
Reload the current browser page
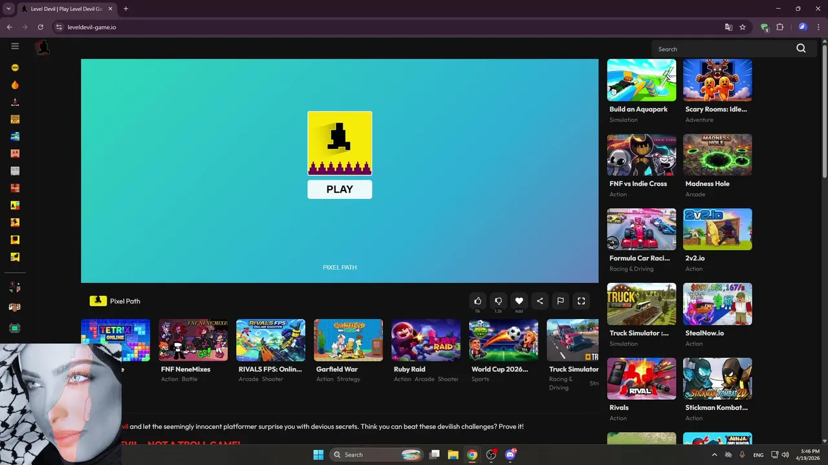pos(40,27)
